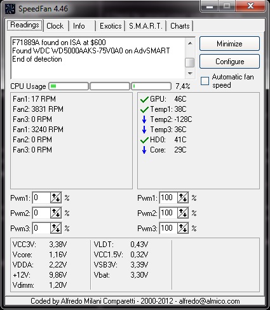Image resolution: width=270 pixels, height=310 pixels.
Task: Click the VDDA 2,22V reading
Action: [39, 265]
